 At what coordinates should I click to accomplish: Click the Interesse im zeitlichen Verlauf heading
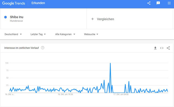[21, 48]
